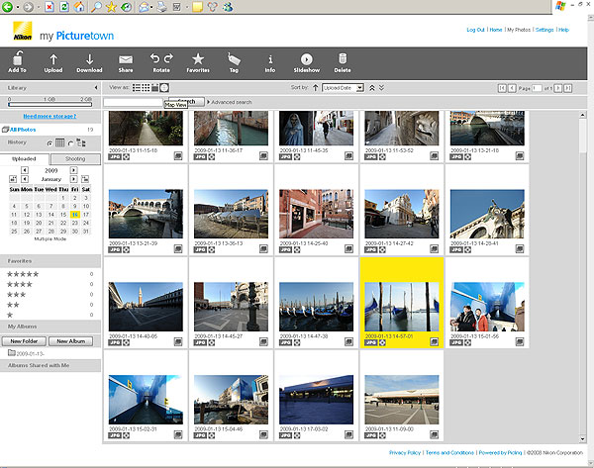Toggle sort direction arrow beside Sort by

tap(315, 88)
